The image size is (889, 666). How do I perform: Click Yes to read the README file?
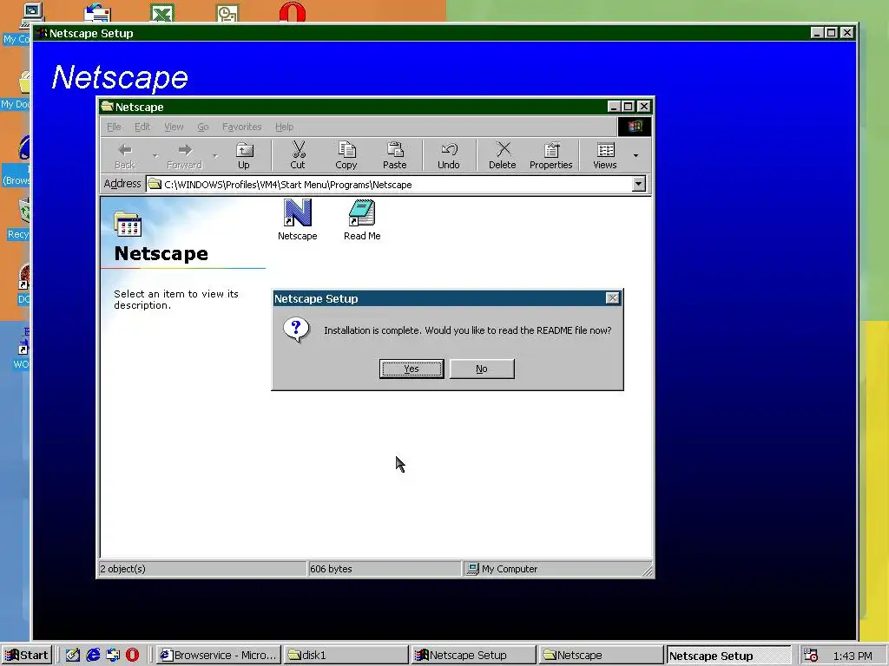click(412, 369)
